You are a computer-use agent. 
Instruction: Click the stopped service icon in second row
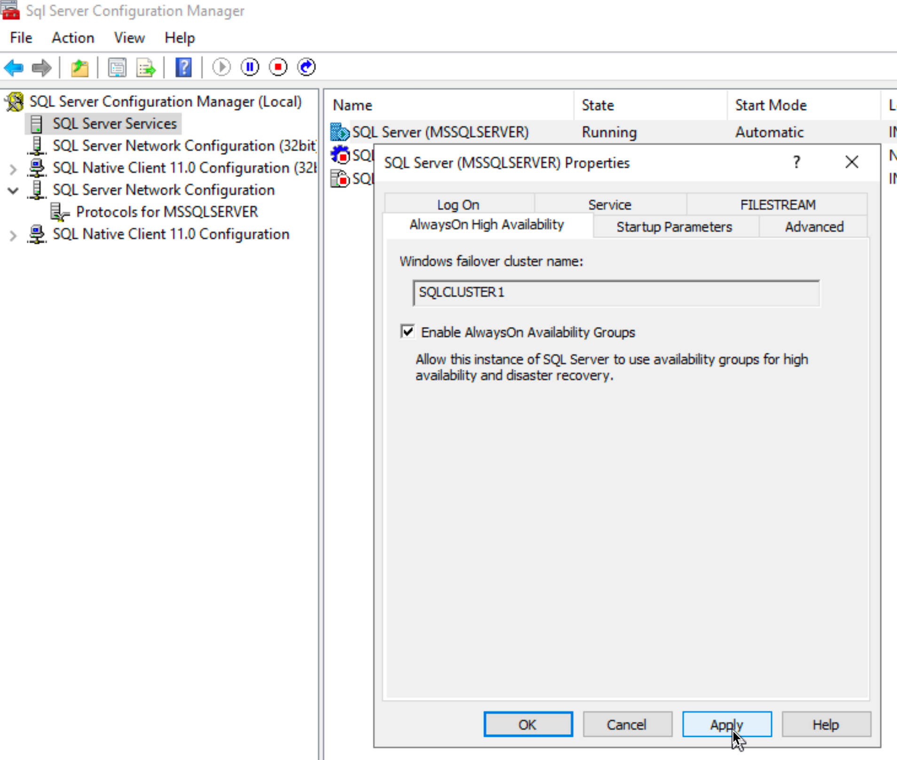[x=340, y=155]
